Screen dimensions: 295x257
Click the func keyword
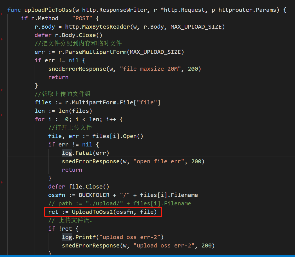(x=14, y=10)
